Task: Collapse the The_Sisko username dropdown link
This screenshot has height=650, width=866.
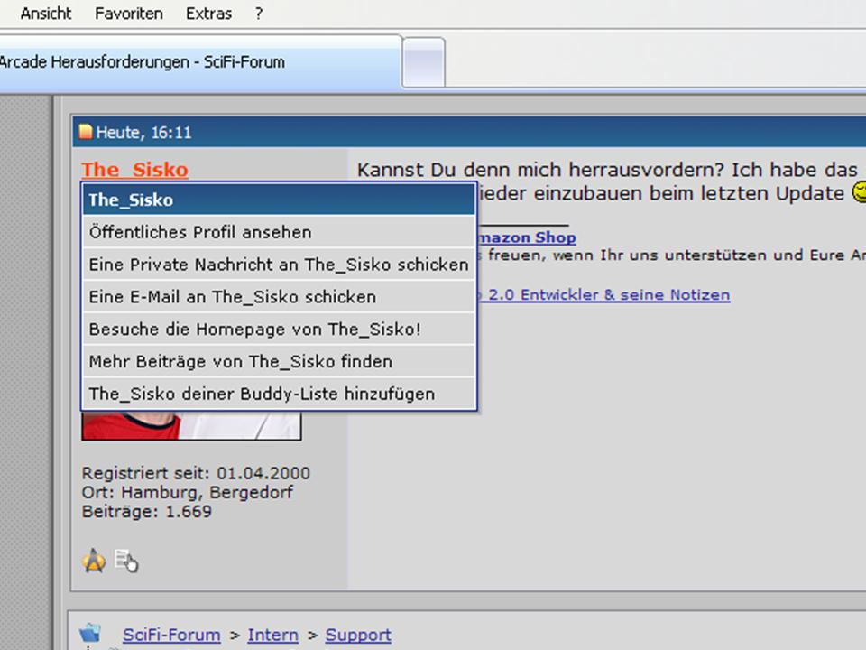Action: click(x=134, y=170)
